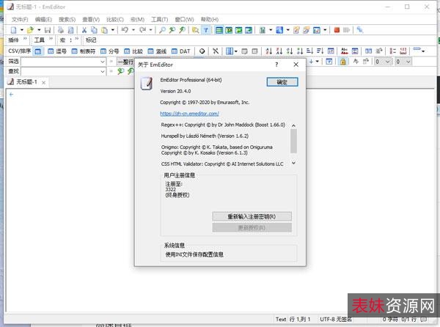This screenshot has height=327, width=440.
Task: Click the Save floppy disk icon
Action: (48, 30)
